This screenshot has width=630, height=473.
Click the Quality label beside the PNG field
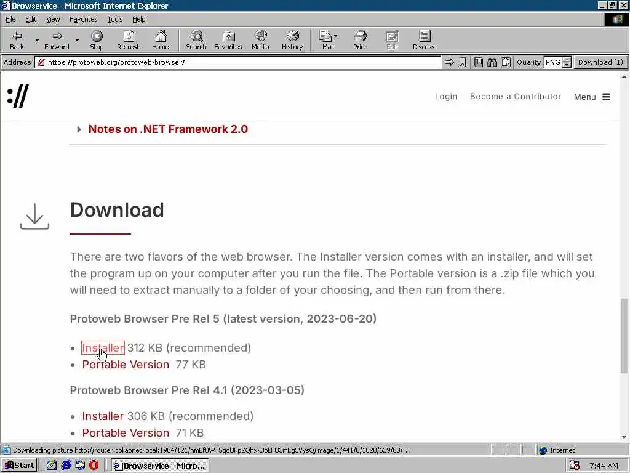pos(528,62)
